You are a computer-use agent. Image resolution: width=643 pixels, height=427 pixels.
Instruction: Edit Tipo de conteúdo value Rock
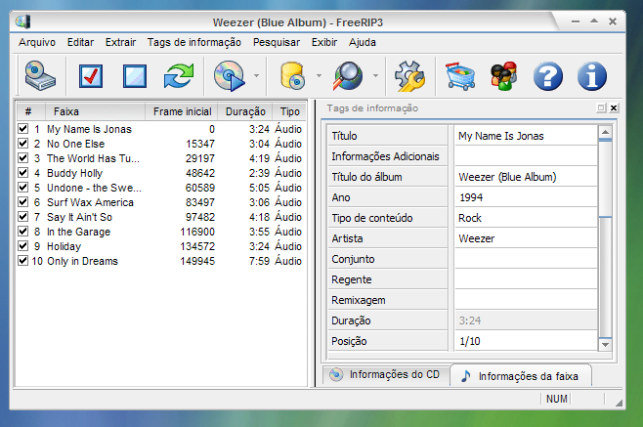(526, 218)
